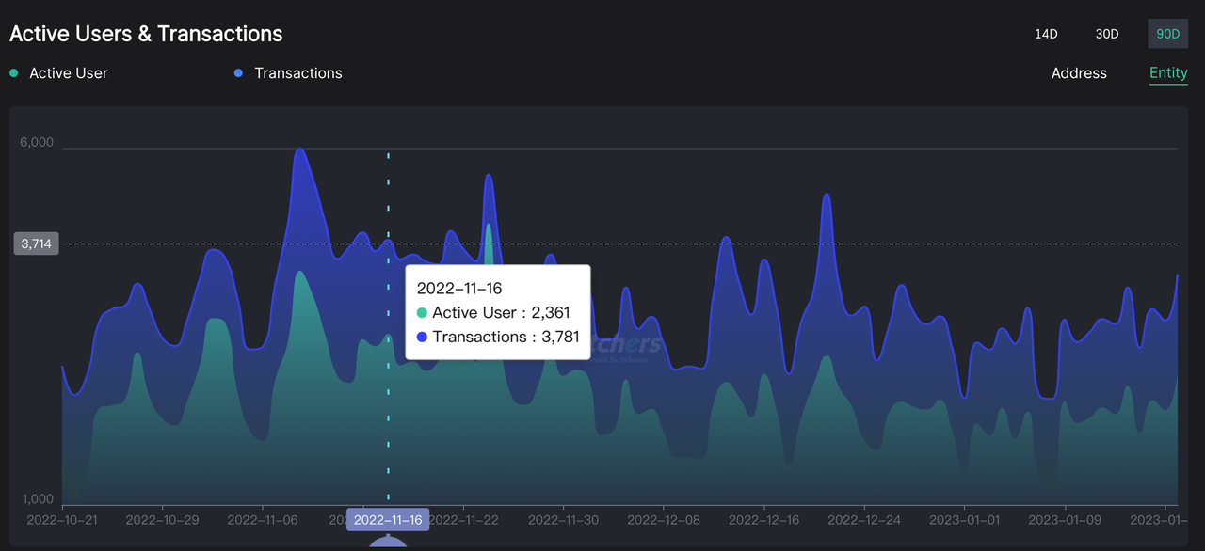The height and width of the screenshot is (551, 1205).
Task: Click the 2023-01-09 x-axis date
Action: pyautogui.click(x=1066, y=519)
